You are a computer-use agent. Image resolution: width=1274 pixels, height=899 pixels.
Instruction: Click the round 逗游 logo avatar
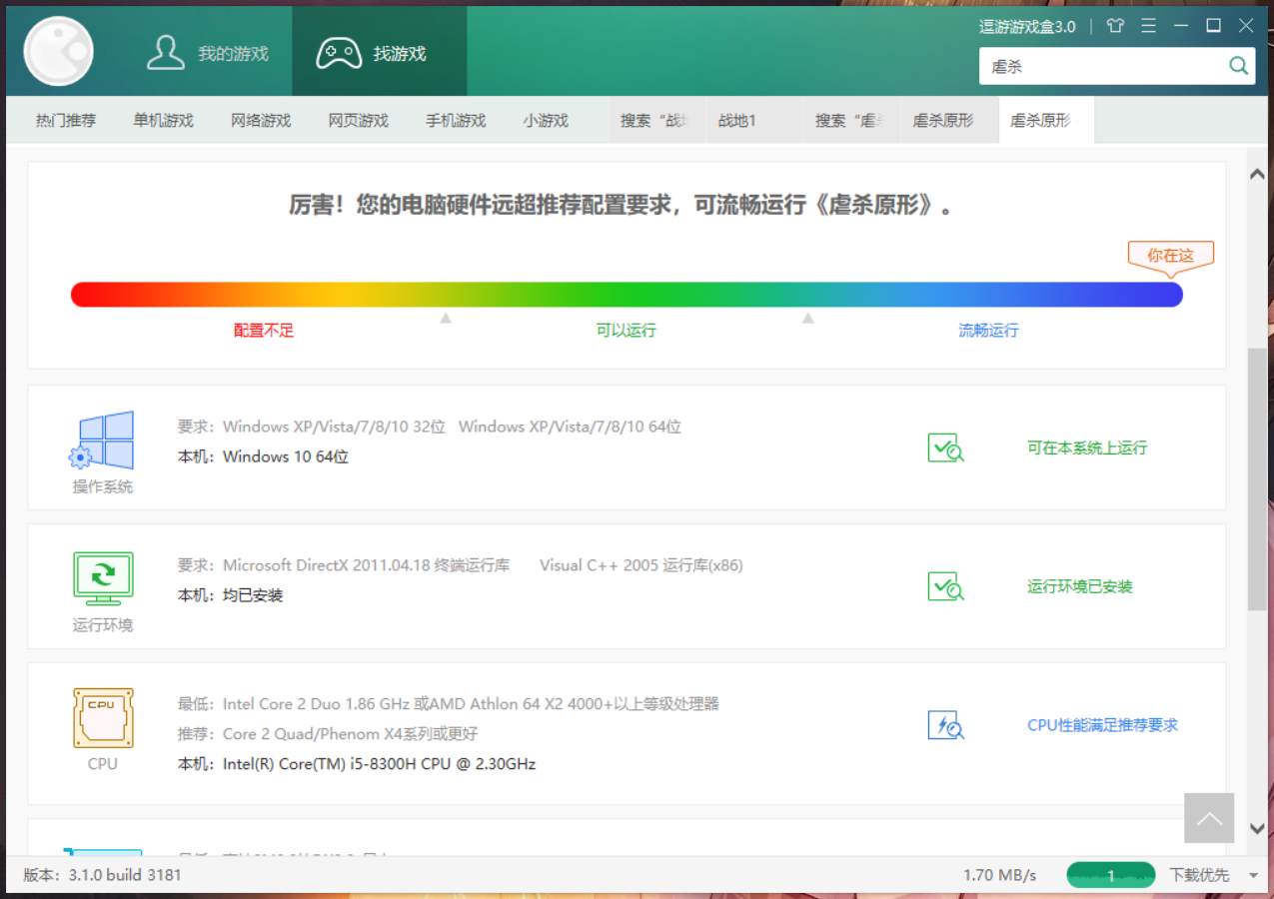[59, 52]
